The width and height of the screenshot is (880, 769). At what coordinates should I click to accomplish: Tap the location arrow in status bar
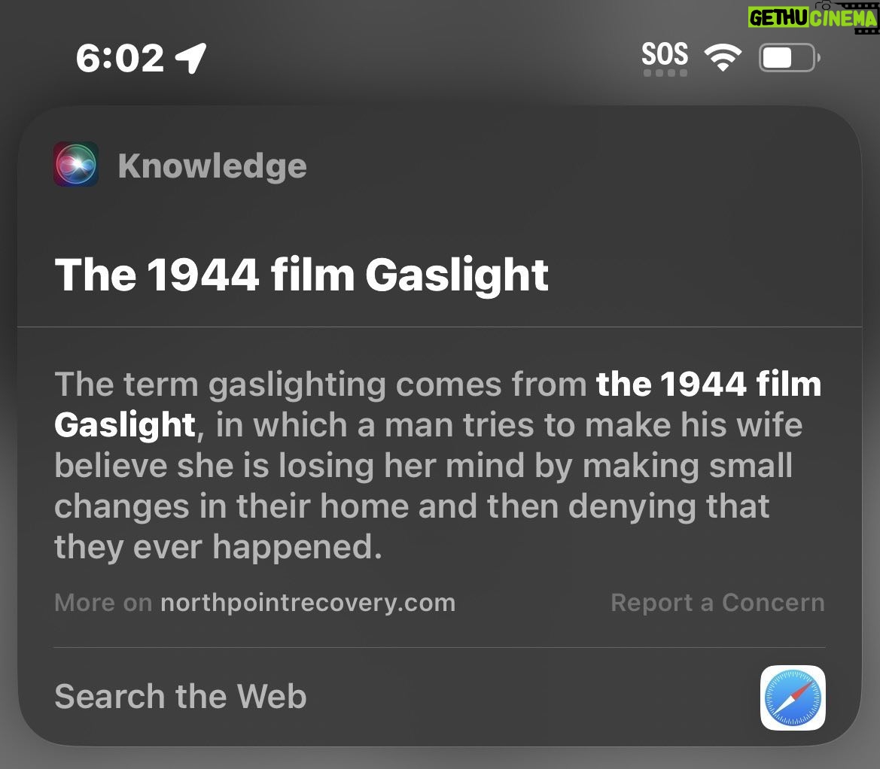(x=190, y=58)
